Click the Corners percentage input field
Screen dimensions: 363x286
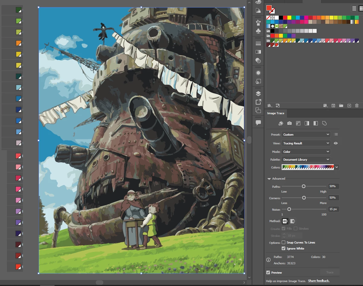pos(334,198)
